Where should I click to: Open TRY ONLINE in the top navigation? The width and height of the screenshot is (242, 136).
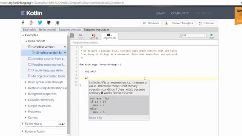coord(203,13)
